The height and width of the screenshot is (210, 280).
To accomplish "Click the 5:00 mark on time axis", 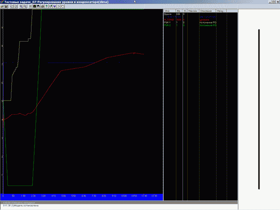I will [x=63, y=196].
